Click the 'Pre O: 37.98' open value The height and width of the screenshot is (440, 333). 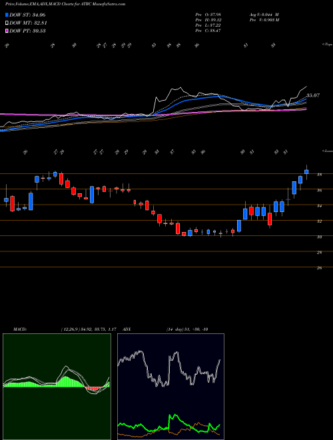(x=208, y=15)
